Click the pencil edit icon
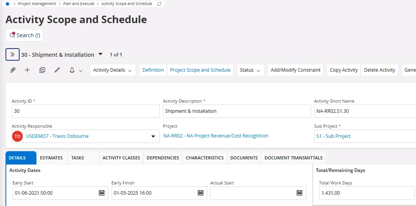 [x=57, y=70]
